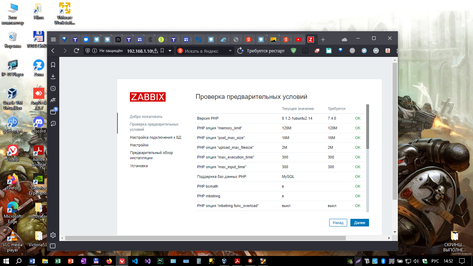Open Windows Start menu
Screen dimensions: 473x266
pyautogui.click(x=6, y=261)
